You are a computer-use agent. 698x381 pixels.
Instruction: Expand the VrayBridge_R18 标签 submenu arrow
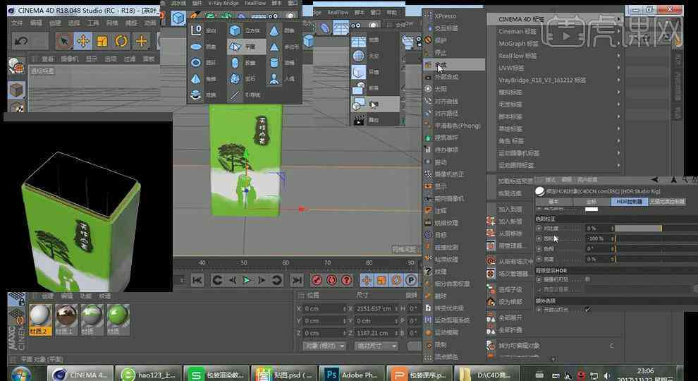click(x=618, y=80)
